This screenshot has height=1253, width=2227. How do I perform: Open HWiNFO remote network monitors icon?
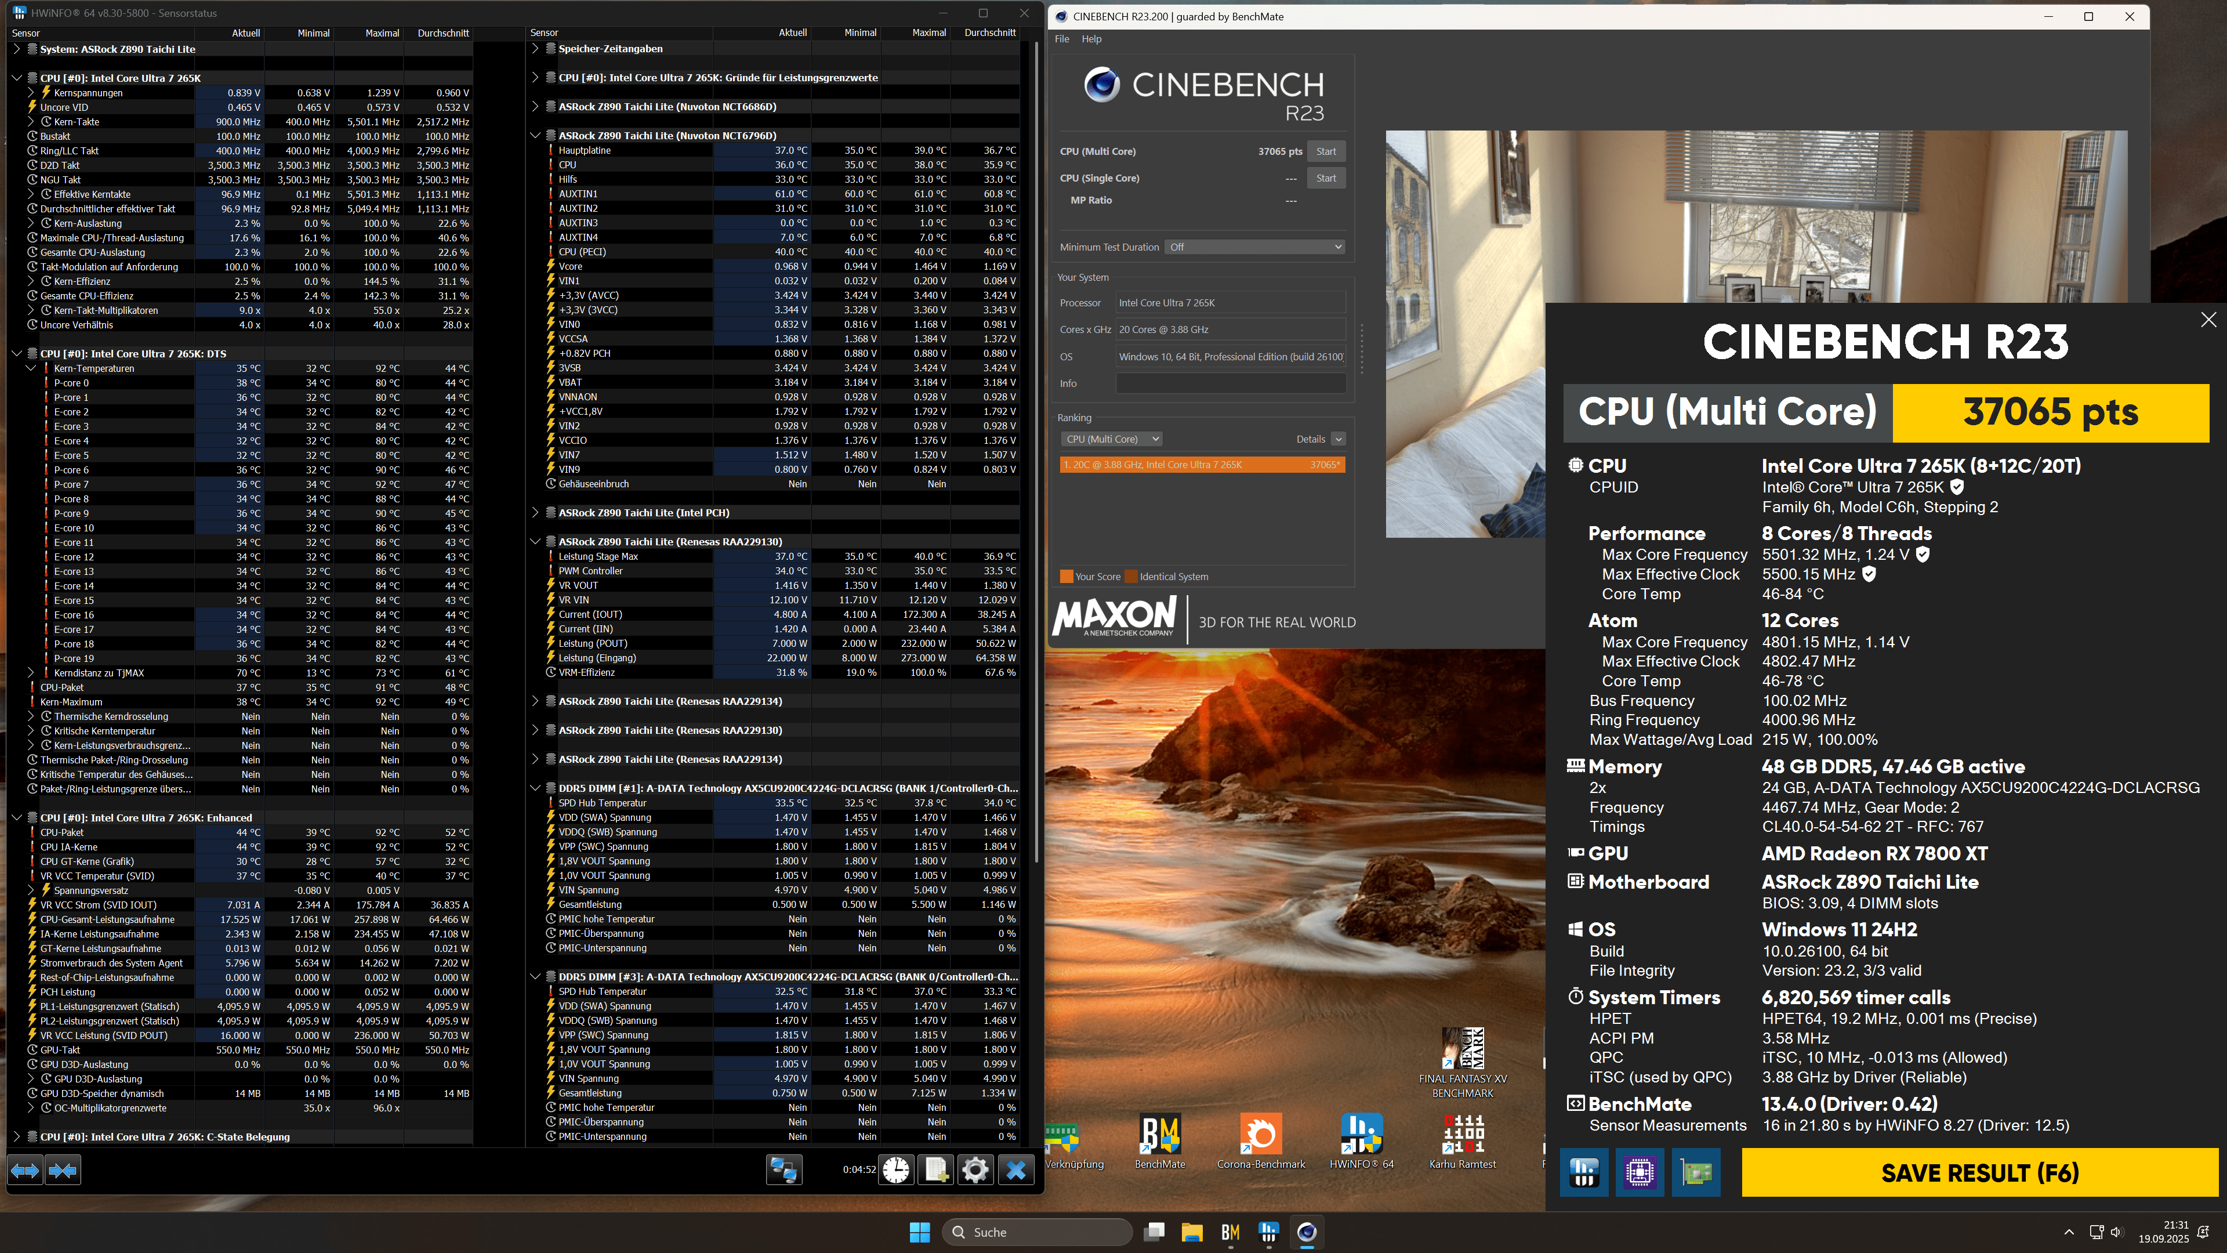[784, 1170]
